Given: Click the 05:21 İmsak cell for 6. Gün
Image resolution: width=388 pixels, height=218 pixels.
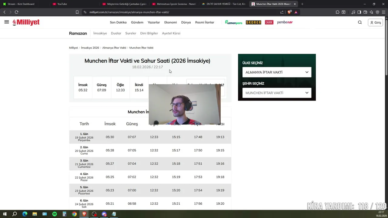Looking at the screenshot, I should (x=110, y=204).
